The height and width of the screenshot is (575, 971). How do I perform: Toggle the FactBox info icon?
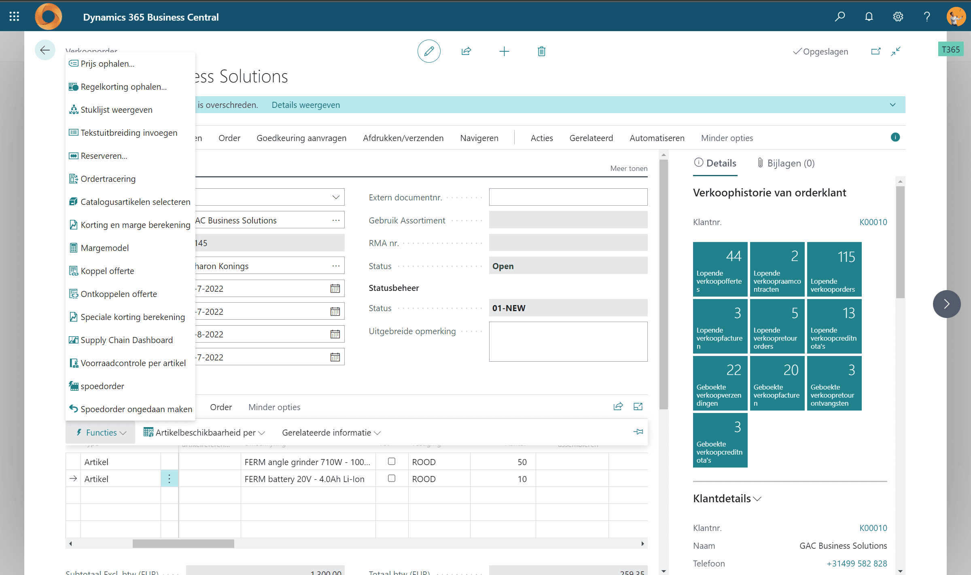[895, 137]
